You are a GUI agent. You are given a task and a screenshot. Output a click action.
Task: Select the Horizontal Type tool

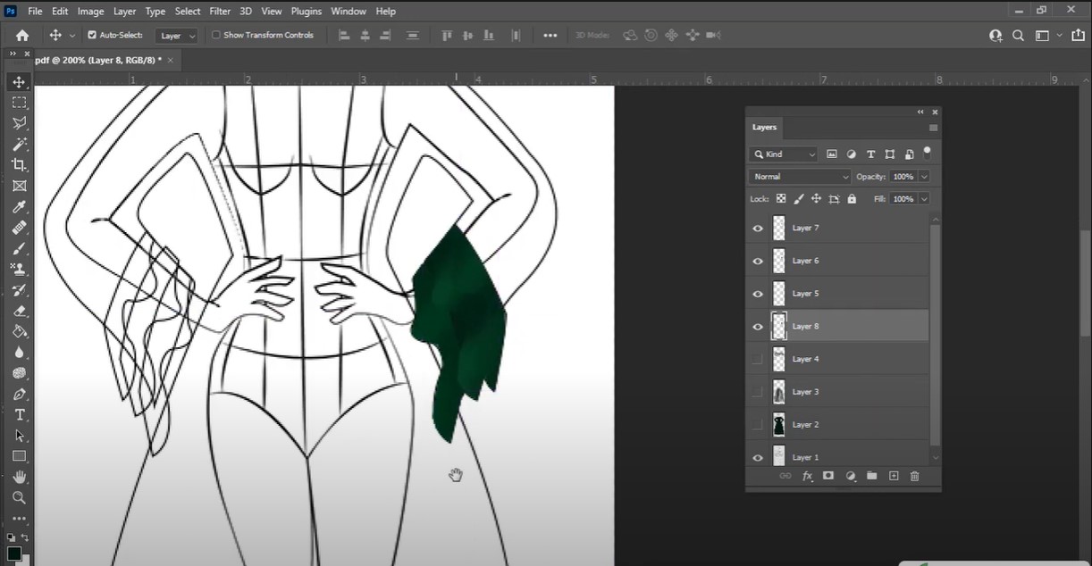pyautogui.click(x=19, y=415)
